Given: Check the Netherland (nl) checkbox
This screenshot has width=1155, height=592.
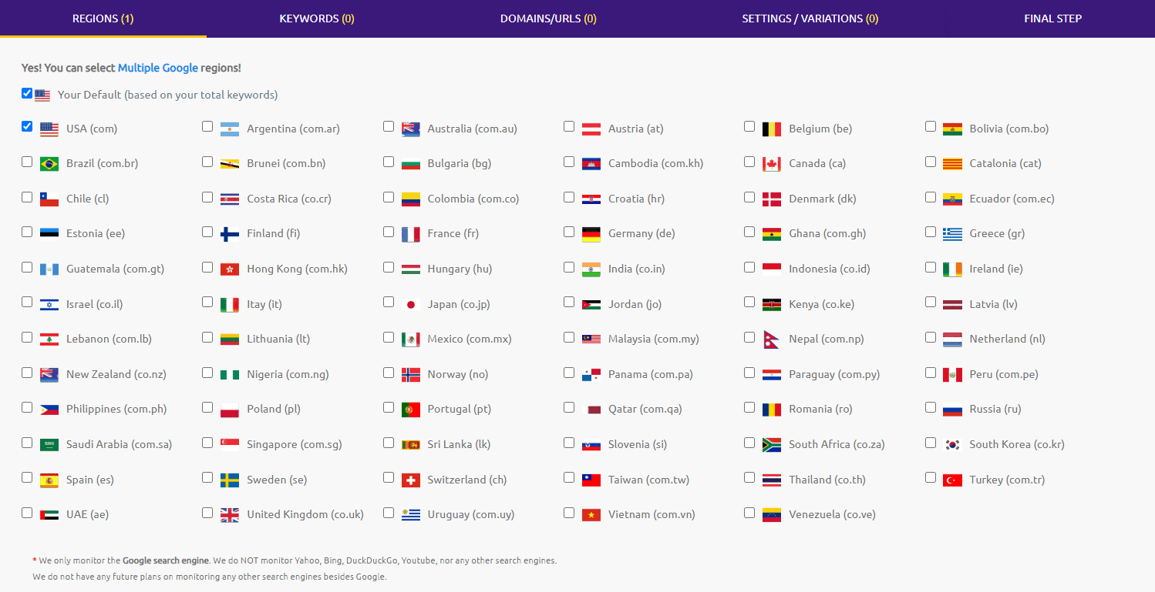Looking at the screenshot, I should click(x=931, y=337).
